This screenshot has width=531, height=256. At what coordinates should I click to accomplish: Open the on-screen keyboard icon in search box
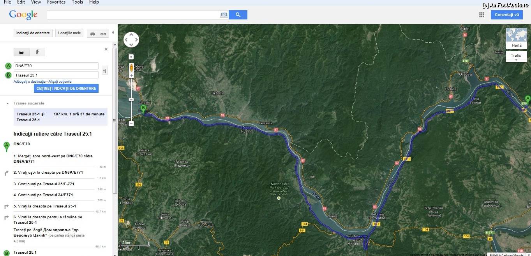click(224, 15)
